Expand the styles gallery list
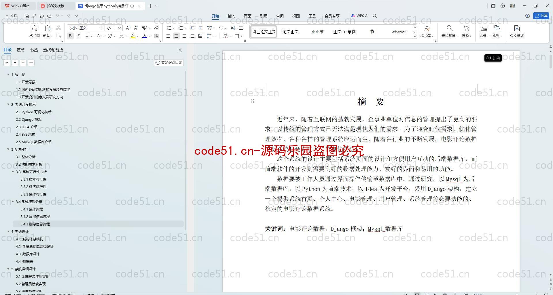Image resolution: width=553 pixels, height=295 pixels. tap(415, 36)
